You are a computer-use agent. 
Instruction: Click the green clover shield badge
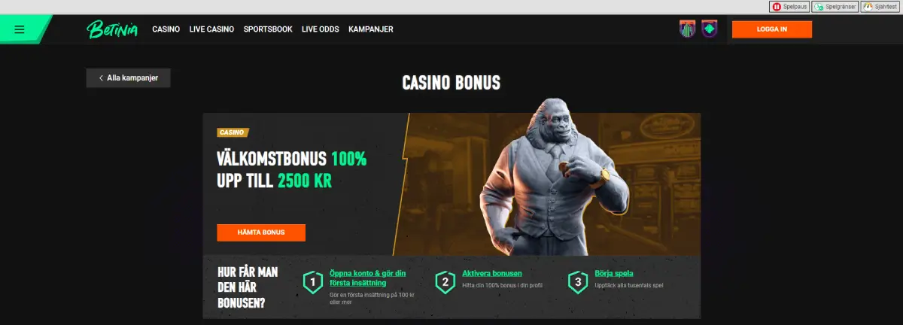coord(710,29)
